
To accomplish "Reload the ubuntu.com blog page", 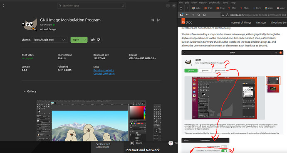I will pos(198,15).
